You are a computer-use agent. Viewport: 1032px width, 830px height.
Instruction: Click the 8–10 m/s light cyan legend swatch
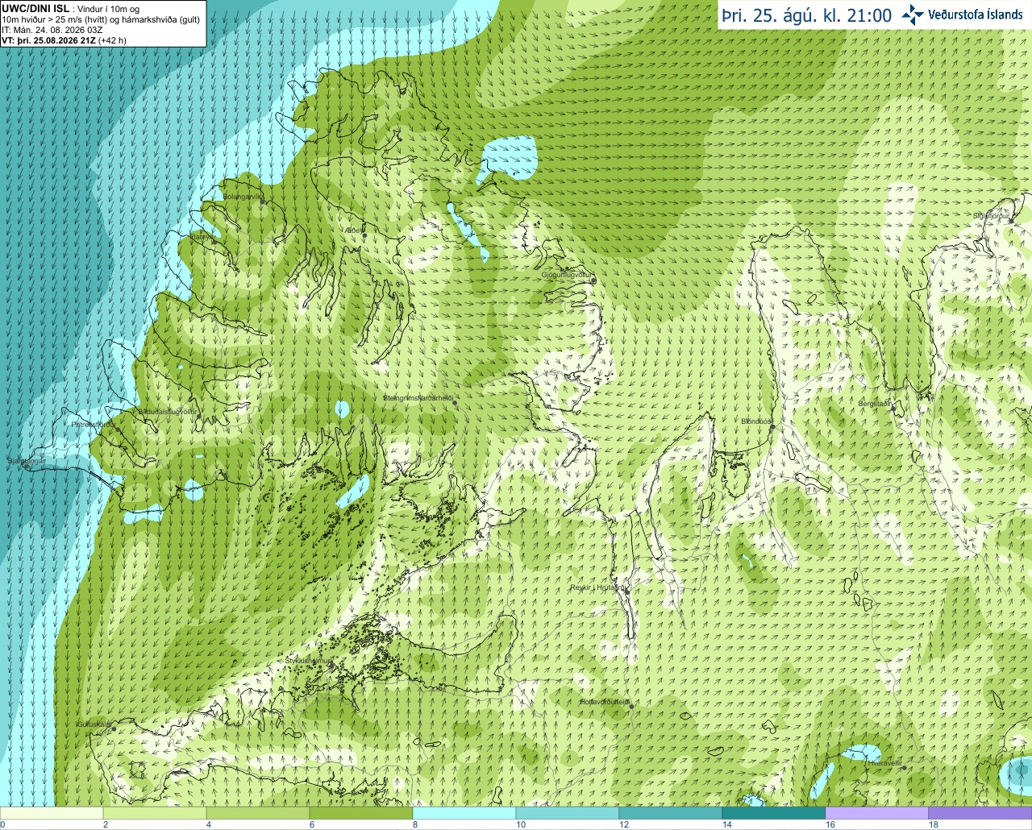(464, 813)
